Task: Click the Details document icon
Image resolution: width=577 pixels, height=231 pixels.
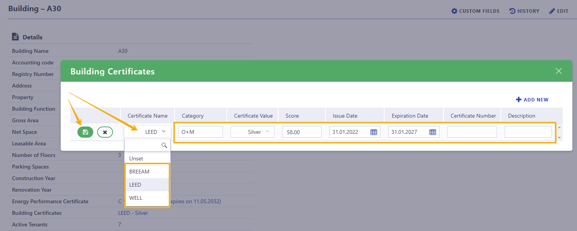Action: tap(15, 37)
